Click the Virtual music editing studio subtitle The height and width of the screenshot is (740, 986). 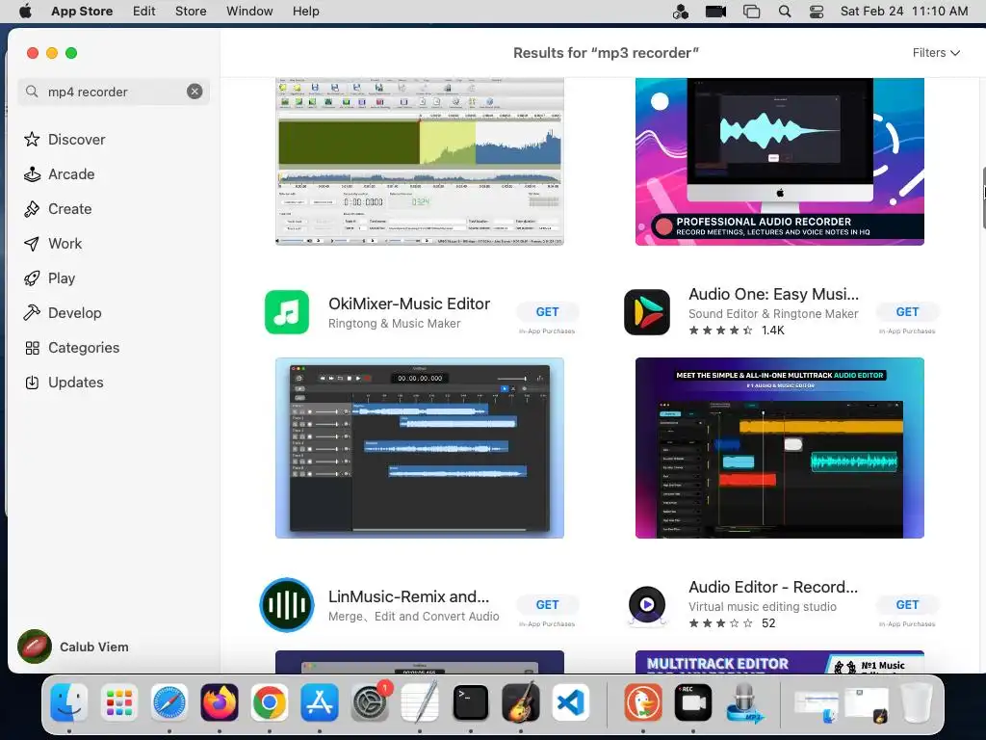tap(763, 607)
